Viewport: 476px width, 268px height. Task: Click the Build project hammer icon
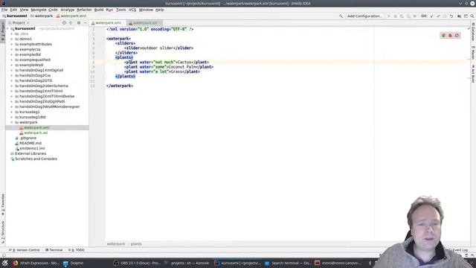coord(341,16)
